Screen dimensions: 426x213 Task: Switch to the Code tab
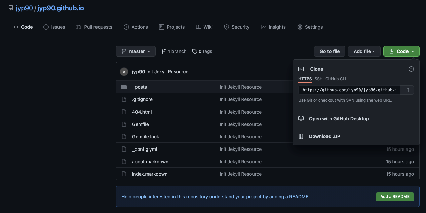pyautogui.click(x=23, y=27)
